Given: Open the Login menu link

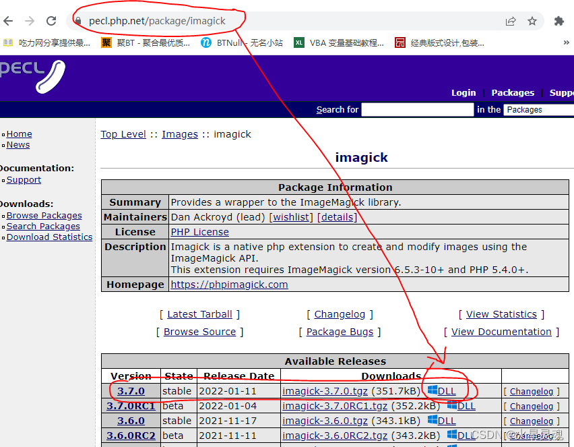Looking at the screenshot, I should (464, 92).
